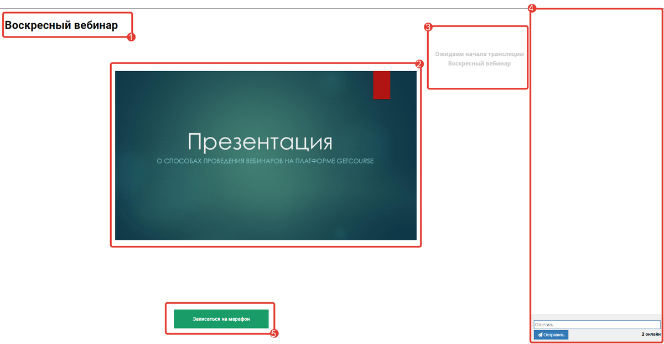
Task: Click the red annotation marker number 3
Action: point(428,27)
